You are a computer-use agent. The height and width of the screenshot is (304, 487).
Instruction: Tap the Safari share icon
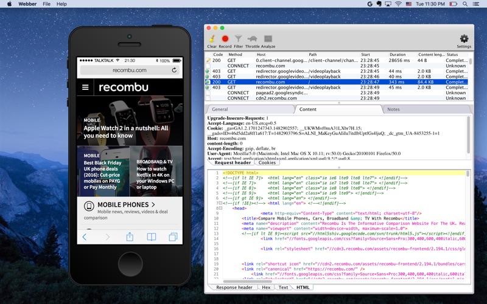[130, 237]
